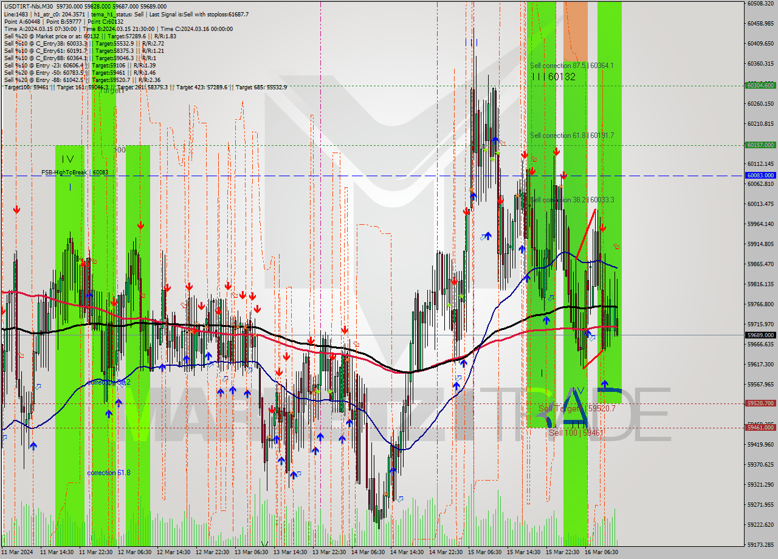The image size is (778, 559).
Task: Click the '16 Mar 06:30' time axis label
Action: point(601,552)
